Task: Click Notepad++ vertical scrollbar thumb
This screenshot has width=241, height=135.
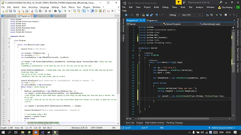Action: (x=118, y=58)
